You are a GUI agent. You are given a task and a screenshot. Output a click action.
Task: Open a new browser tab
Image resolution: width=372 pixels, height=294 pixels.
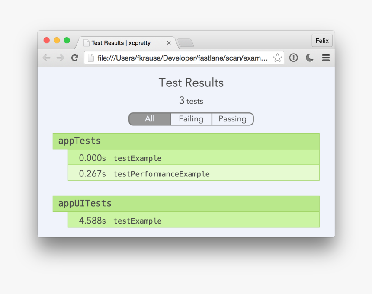coord(185,42)
